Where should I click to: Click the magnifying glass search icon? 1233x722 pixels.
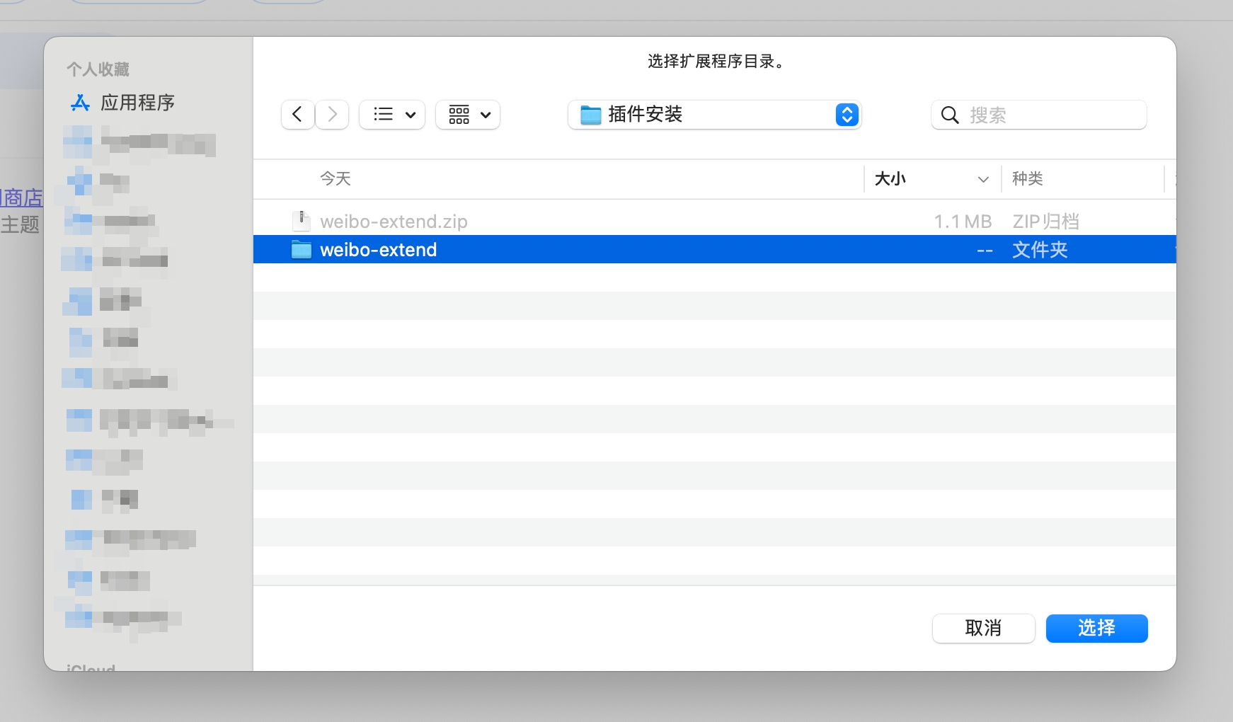[950, 115]
